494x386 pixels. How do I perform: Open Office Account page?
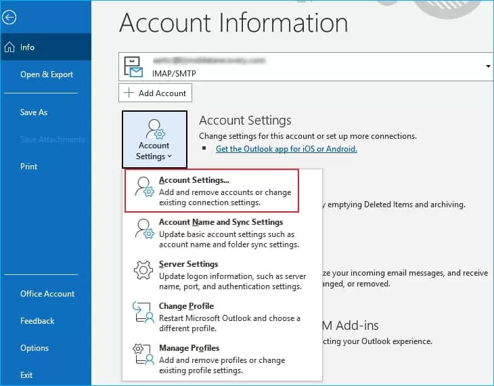click(x=47, y=294)
